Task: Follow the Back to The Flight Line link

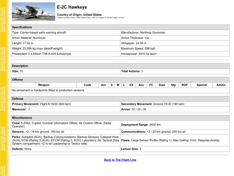Action: pyautogui.click(x=120, y=160)
